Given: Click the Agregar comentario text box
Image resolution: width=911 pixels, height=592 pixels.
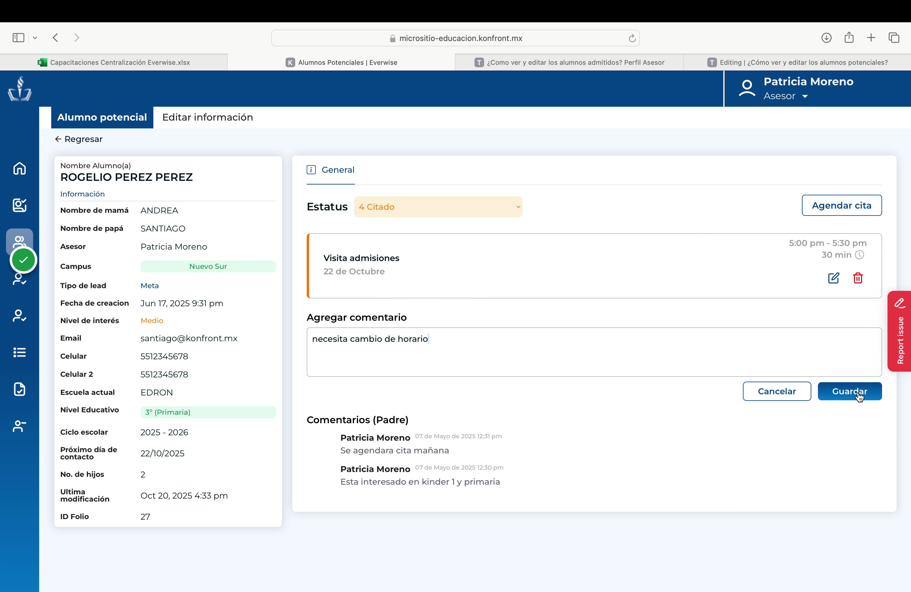Looking at the screenshot, I should [594, 352].
